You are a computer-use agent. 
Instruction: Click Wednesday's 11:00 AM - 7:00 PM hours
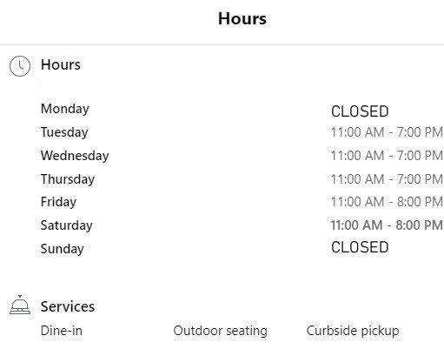tap(387, 156)
